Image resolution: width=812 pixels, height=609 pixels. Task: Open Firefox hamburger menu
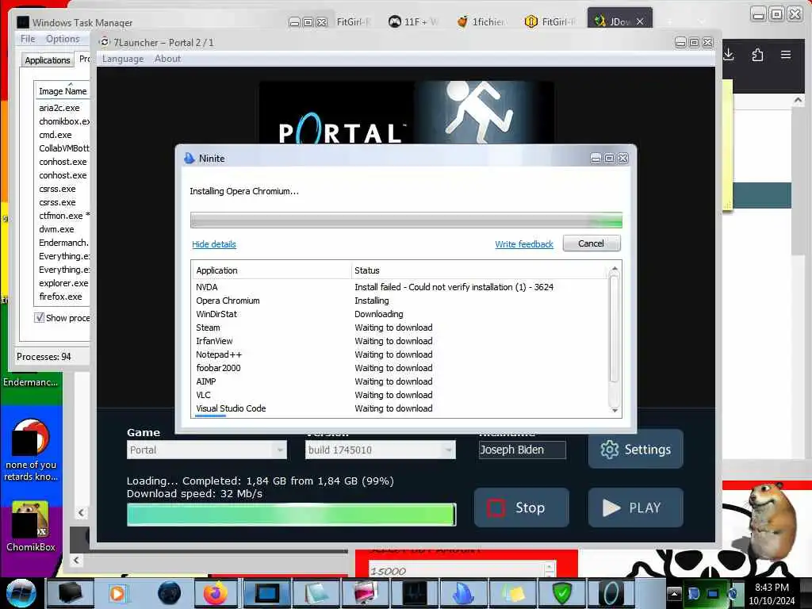pos(786,55)
